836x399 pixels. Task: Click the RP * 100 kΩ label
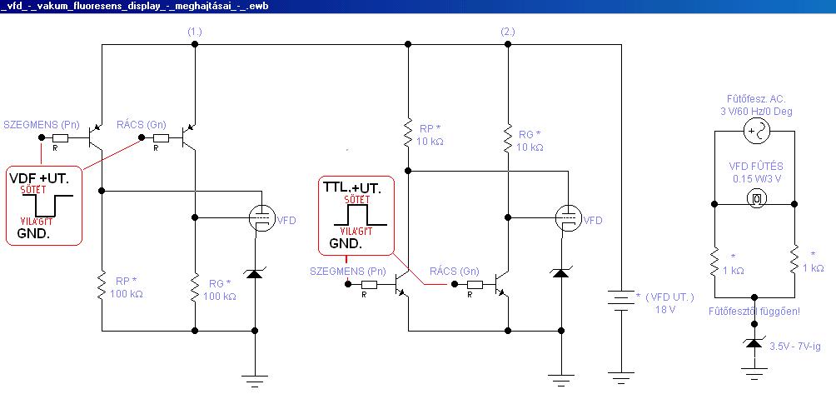[127, 287]
